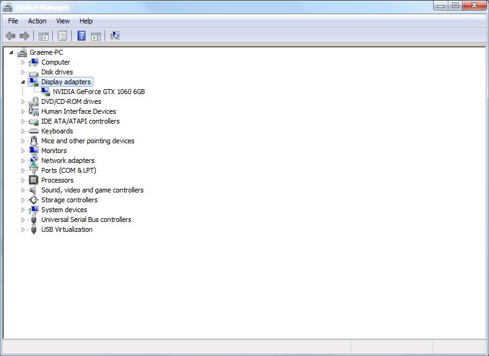Expand the Storage controllers arrow
This screenshot has height=356, width=489.
click(23, 200)
